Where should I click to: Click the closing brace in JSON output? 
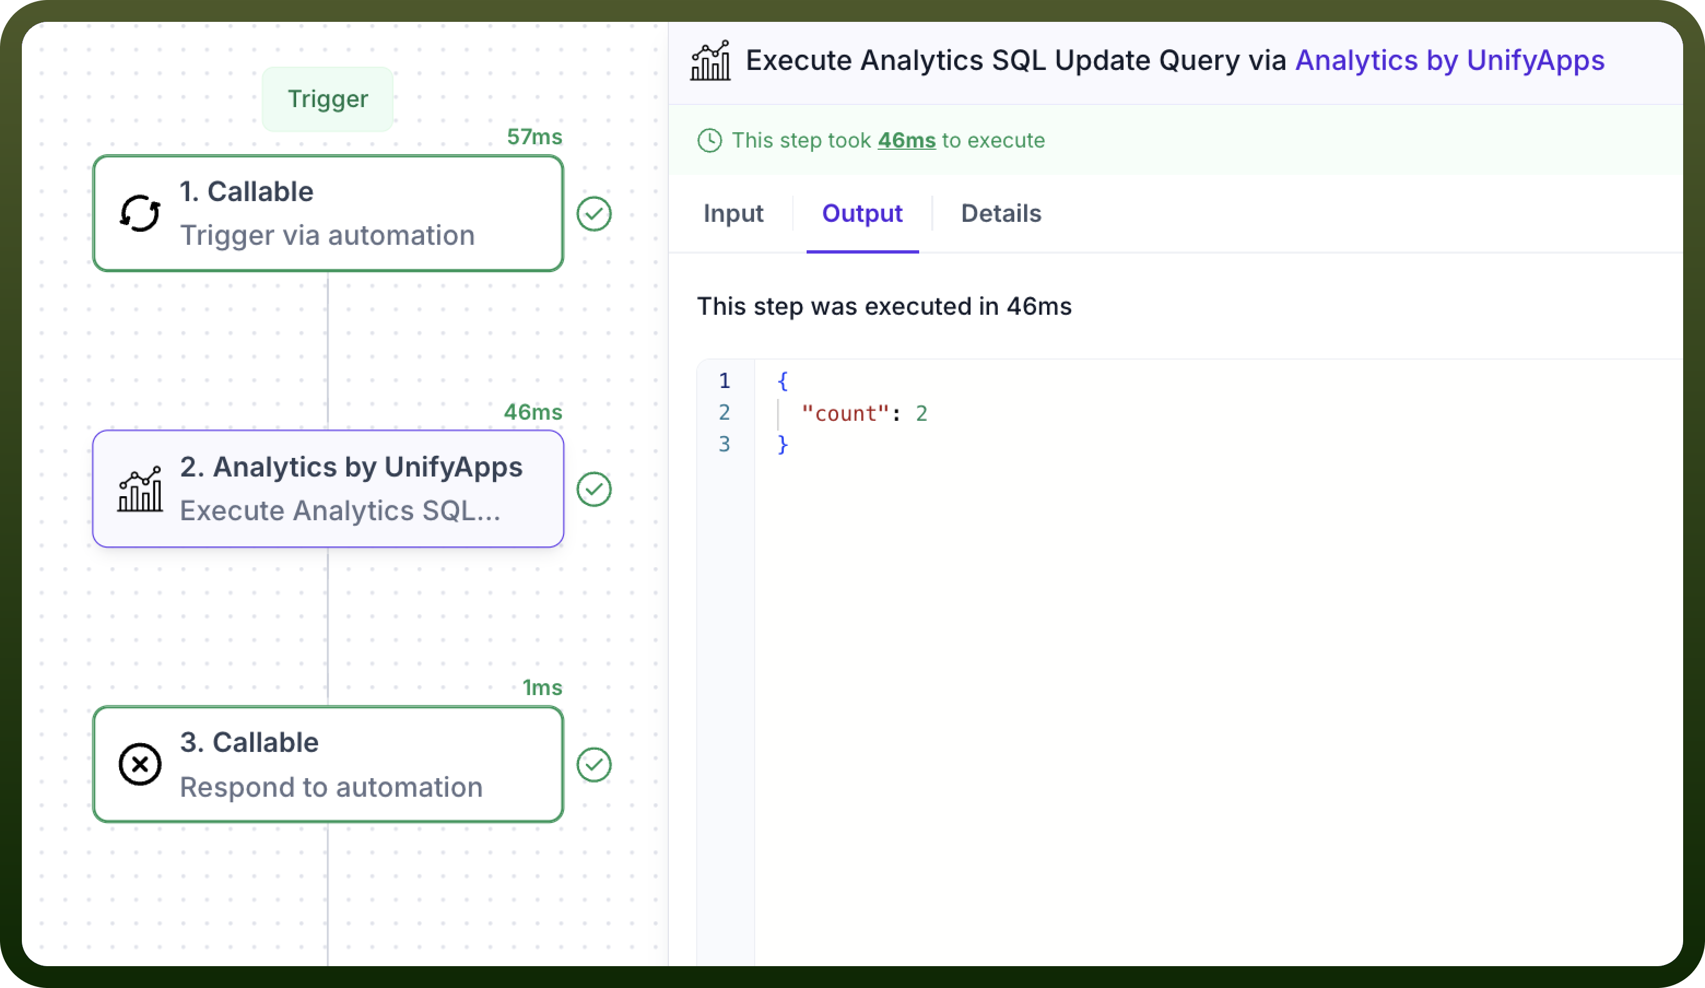click(783, 445)
